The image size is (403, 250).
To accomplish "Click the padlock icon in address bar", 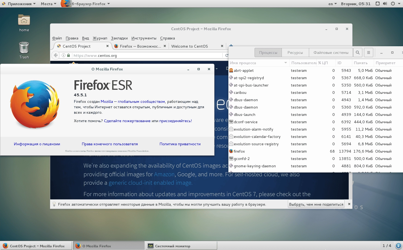I will pyautogui.click(x=68, y=55).
